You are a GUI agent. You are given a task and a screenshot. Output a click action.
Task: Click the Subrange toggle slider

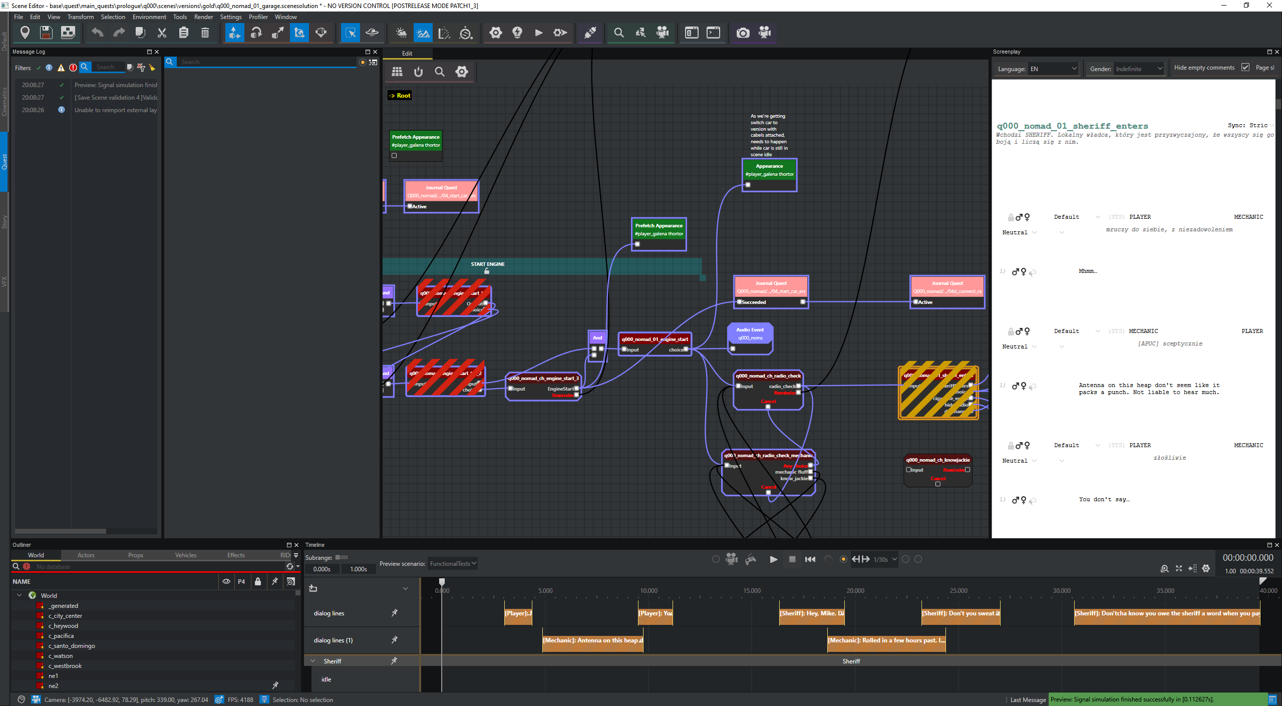[x=342, y=557]
